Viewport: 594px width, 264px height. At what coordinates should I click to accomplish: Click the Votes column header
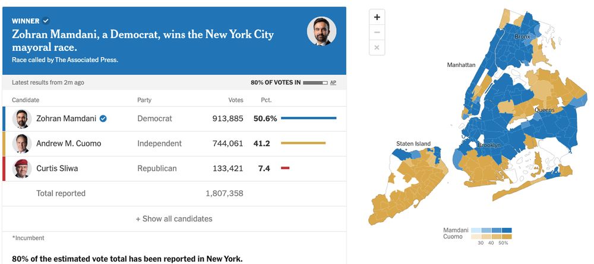point(236,100)
